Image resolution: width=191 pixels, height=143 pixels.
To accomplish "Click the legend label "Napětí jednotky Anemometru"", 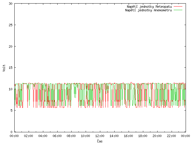I will click(148, 10).
